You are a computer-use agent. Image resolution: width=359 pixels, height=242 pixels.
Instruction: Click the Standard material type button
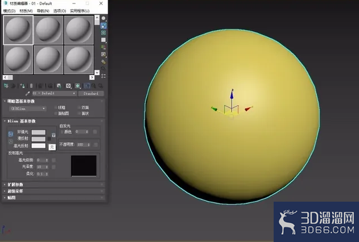(x=91, y=93)
